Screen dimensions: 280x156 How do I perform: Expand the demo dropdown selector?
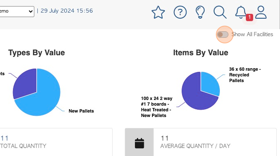[17, 11]
